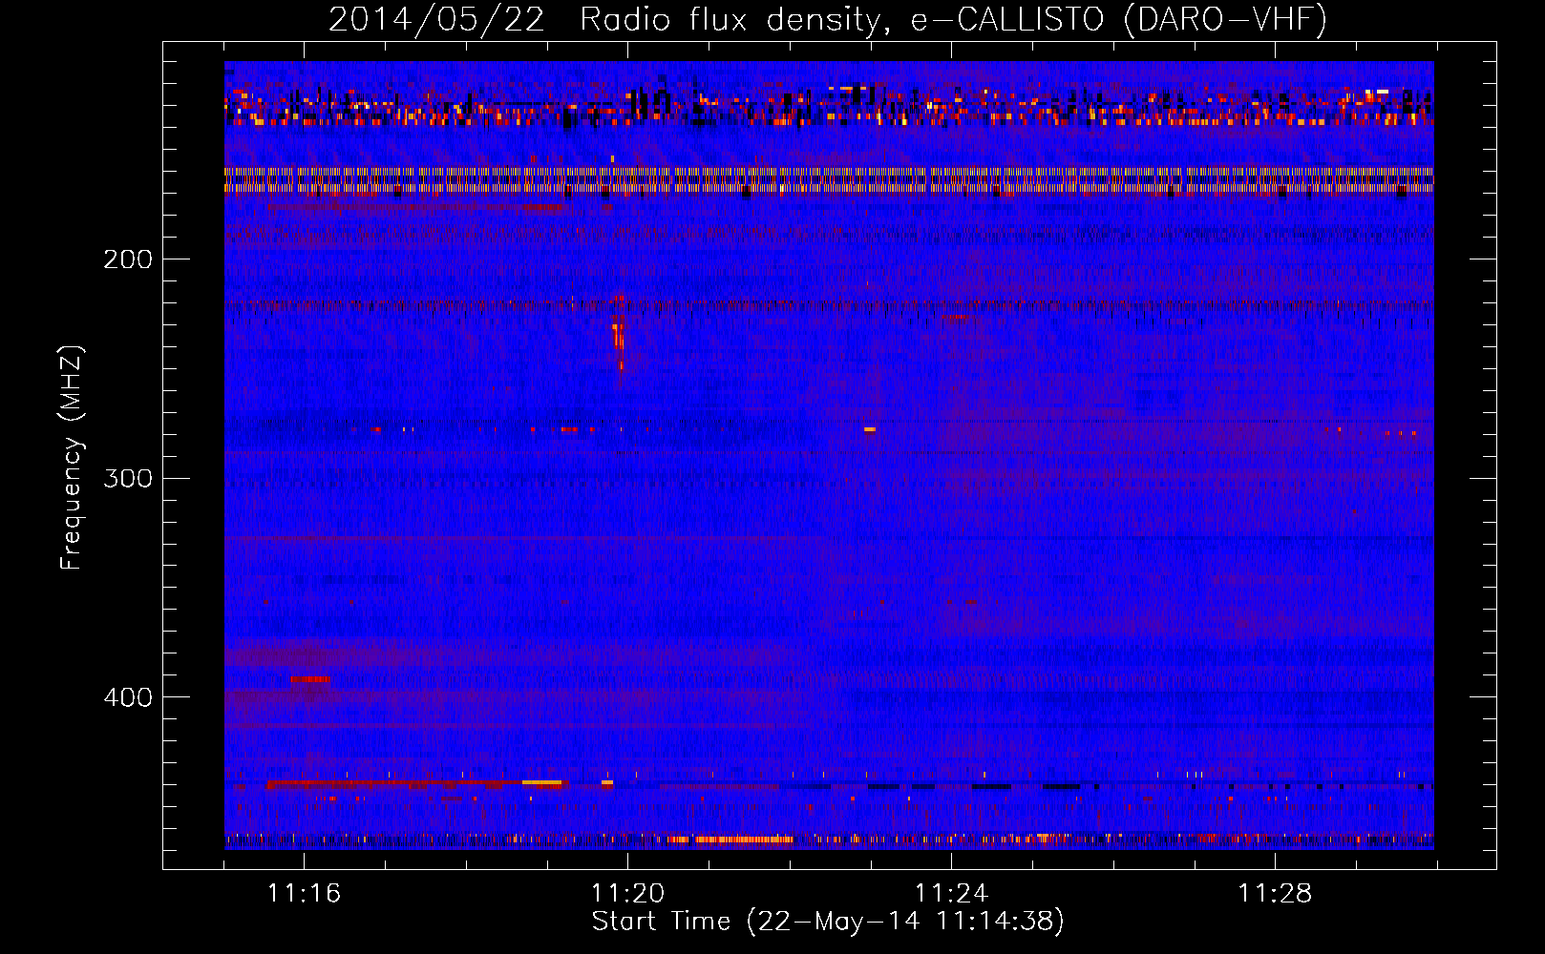Click the "Start Time (22-May-14 11:14:38)" label

[828, 922]
